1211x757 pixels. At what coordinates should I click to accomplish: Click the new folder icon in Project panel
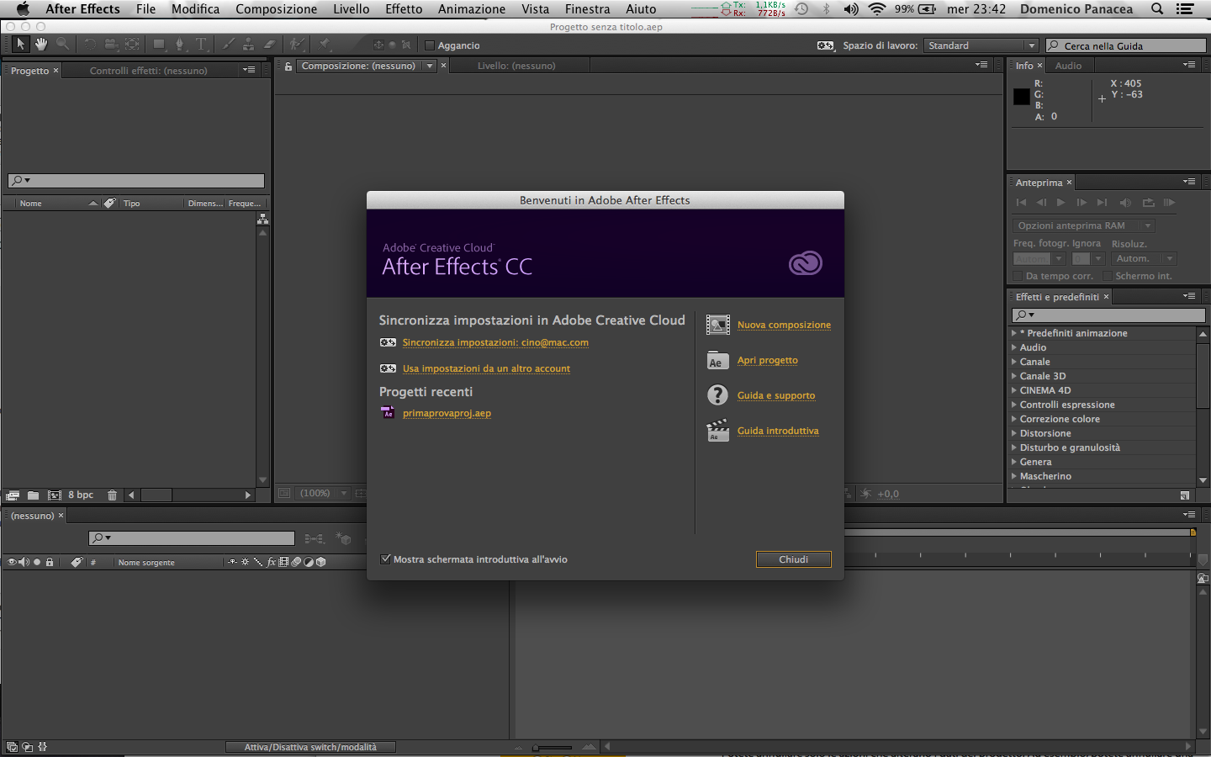[33, 495]
